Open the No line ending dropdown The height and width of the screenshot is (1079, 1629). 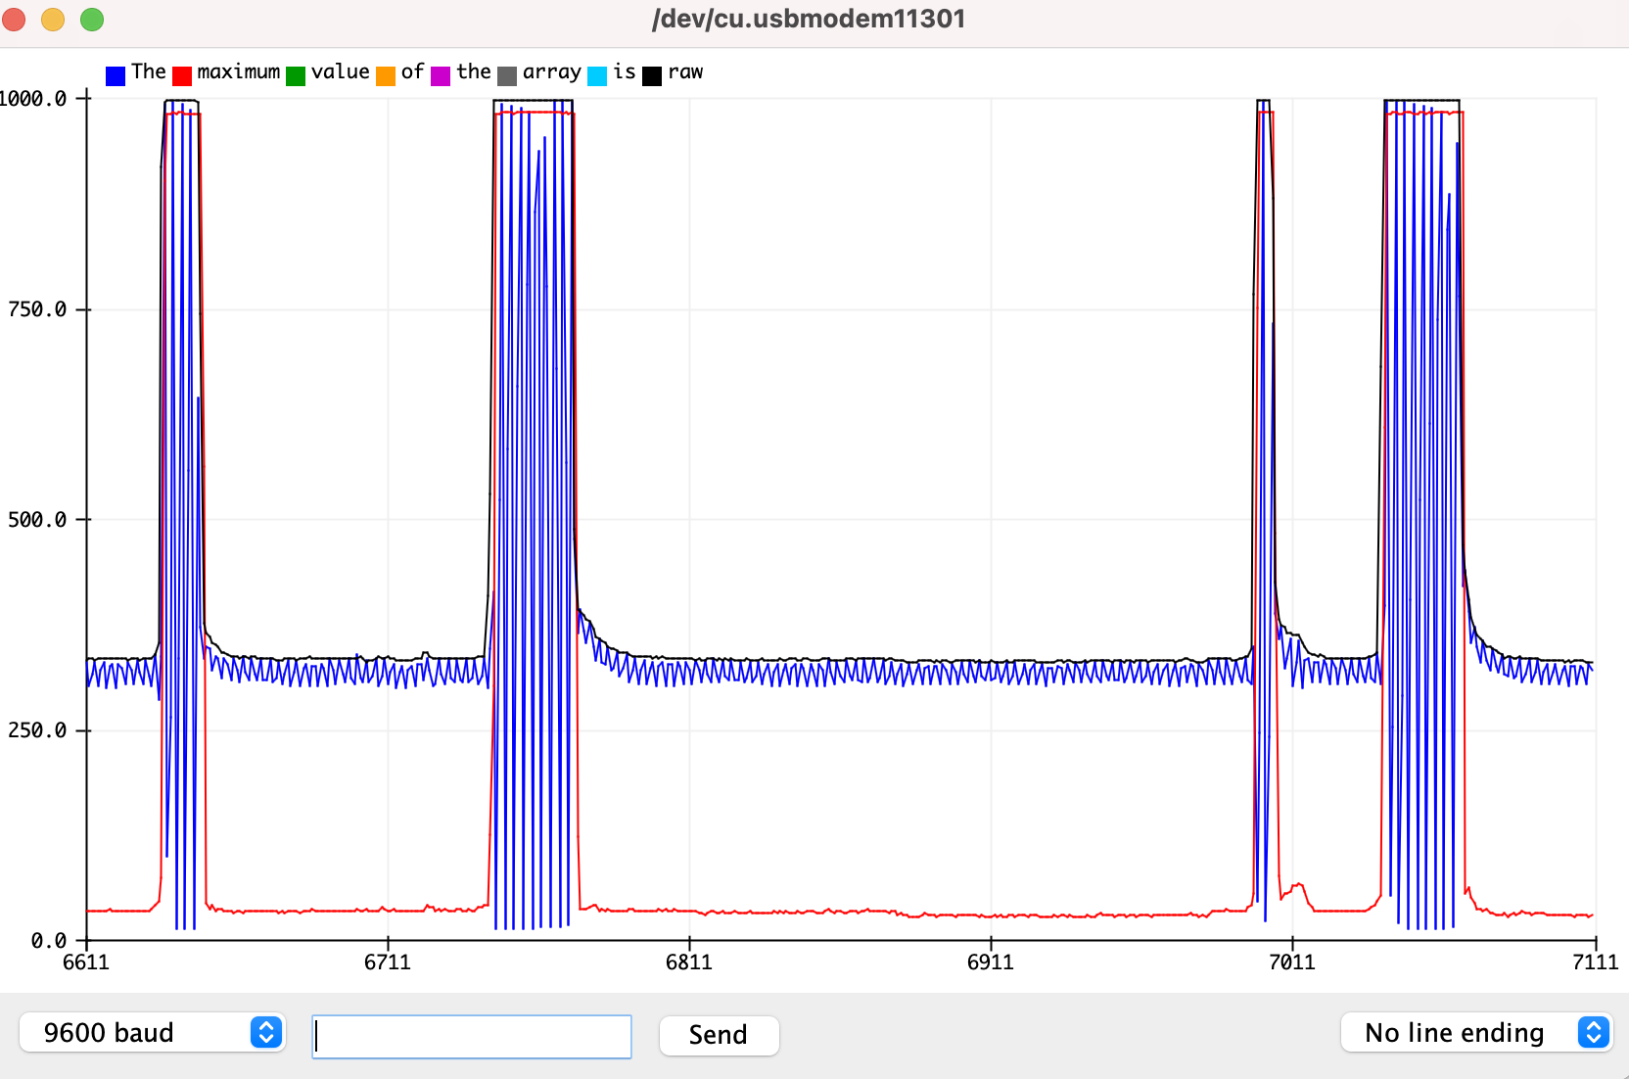(x=1475, y=1033)
